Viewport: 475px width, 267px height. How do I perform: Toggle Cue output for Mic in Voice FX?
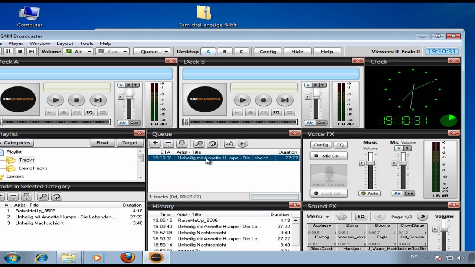pyautogui.click(x=409, y=193)
